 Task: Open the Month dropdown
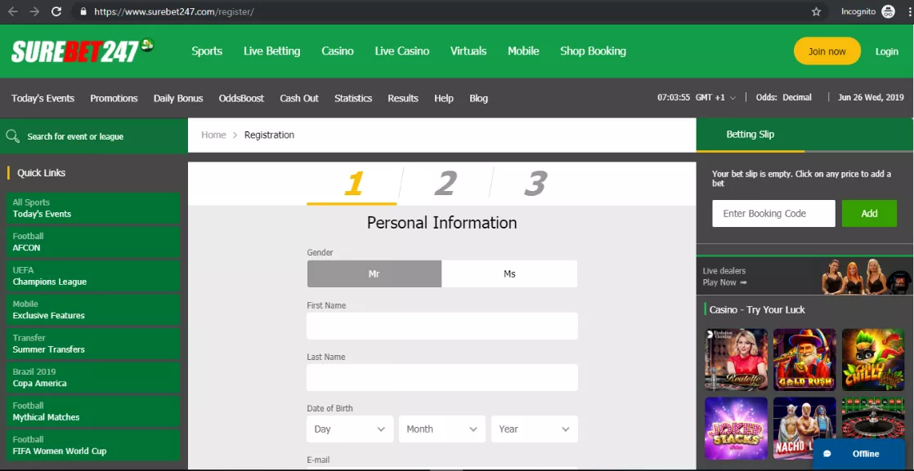point(441,429)
